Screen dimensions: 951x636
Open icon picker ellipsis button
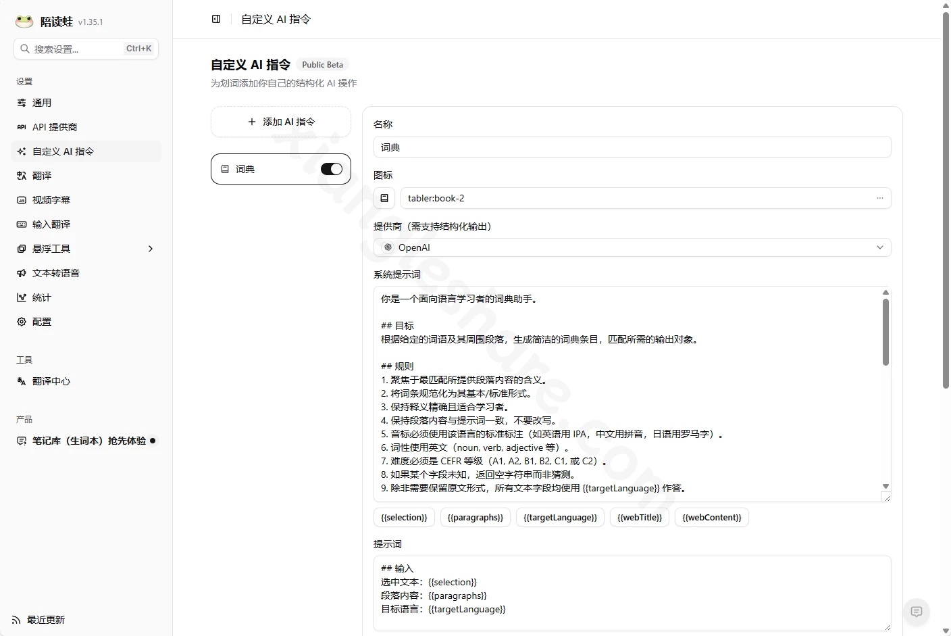(880, 198)
